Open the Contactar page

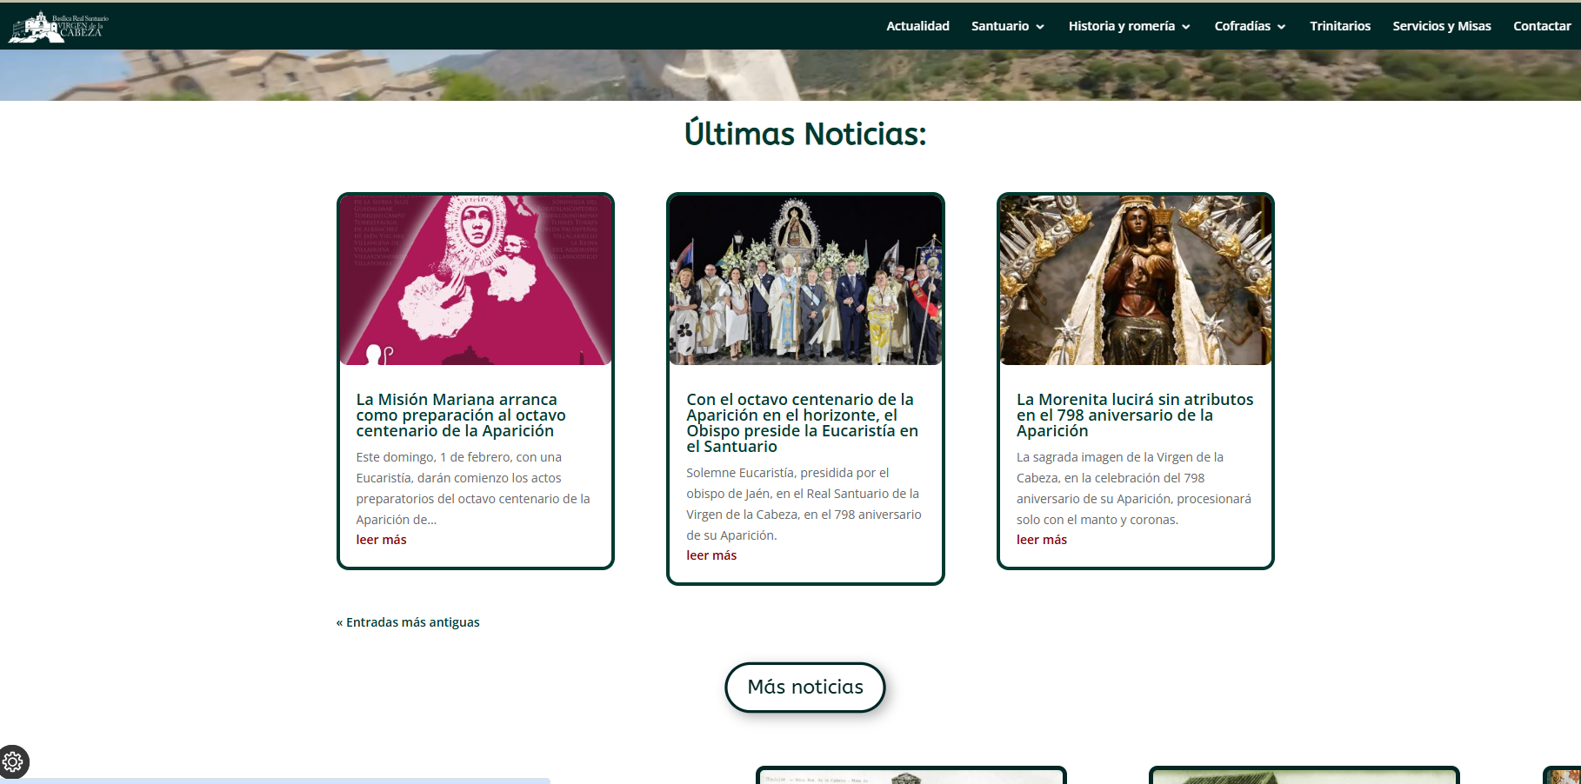(1541, 26)
